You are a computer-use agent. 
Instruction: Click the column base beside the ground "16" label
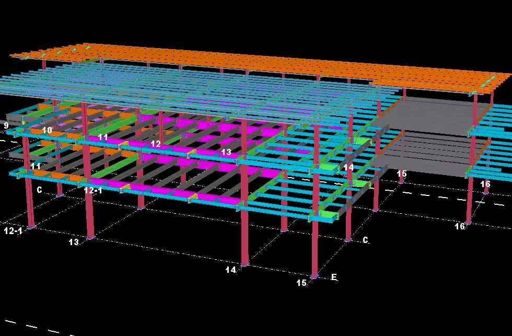tap(468, 222)
